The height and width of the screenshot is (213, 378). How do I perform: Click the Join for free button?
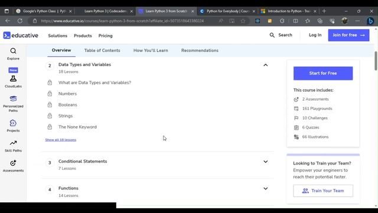click(x=348, y=35)
